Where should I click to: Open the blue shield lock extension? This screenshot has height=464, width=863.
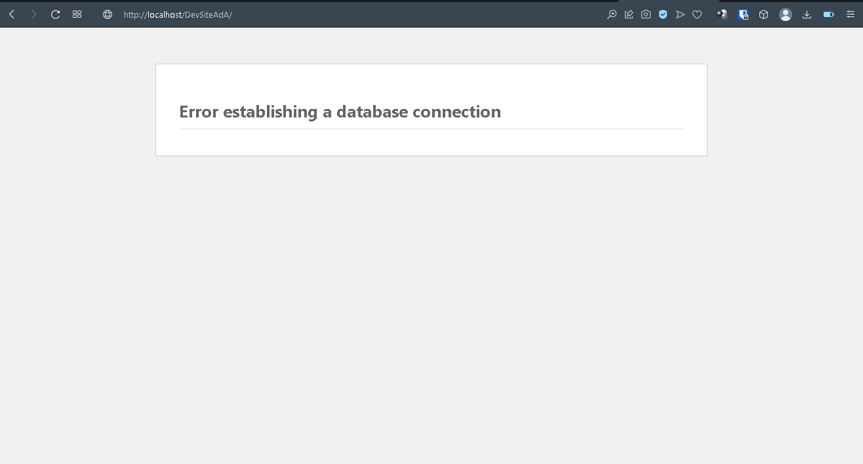point(743,14)
